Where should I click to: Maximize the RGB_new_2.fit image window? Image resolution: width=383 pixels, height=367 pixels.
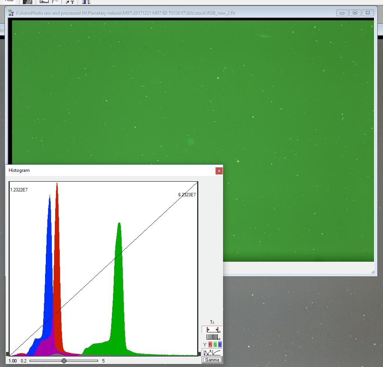(x=355, y=13)
